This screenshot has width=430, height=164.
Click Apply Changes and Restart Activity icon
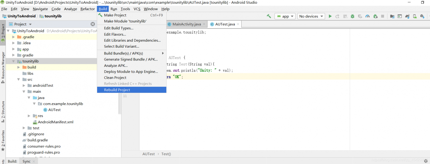[x=337, y=16]
